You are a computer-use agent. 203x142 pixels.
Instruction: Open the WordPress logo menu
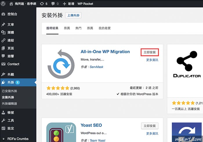3,3
